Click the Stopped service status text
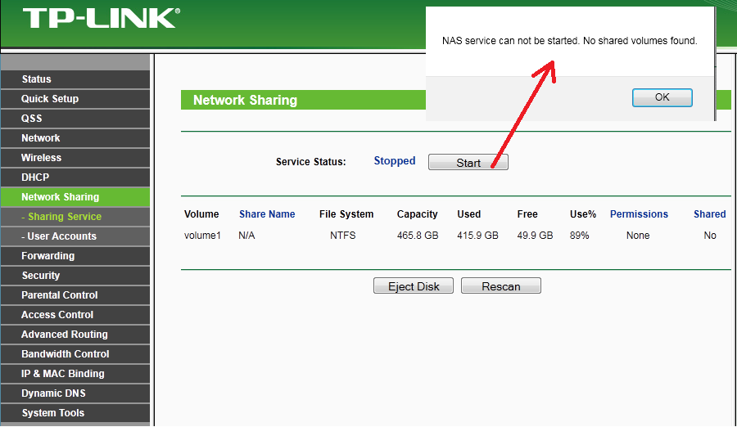Image resolution: width=737 pixels, height=427 pixels. point(395,161)
